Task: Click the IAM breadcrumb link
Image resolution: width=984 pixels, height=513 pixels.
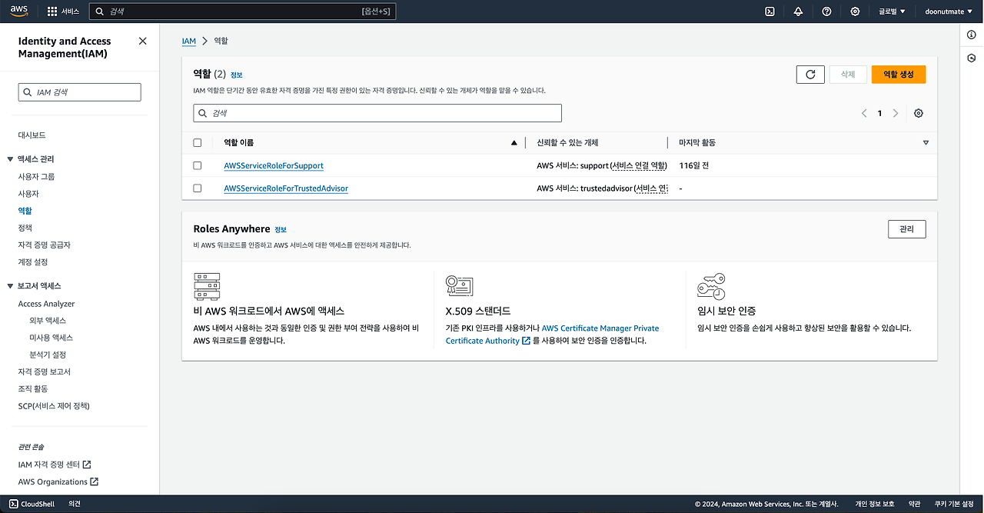Action: pyautogui.click(x=189, y=41)
